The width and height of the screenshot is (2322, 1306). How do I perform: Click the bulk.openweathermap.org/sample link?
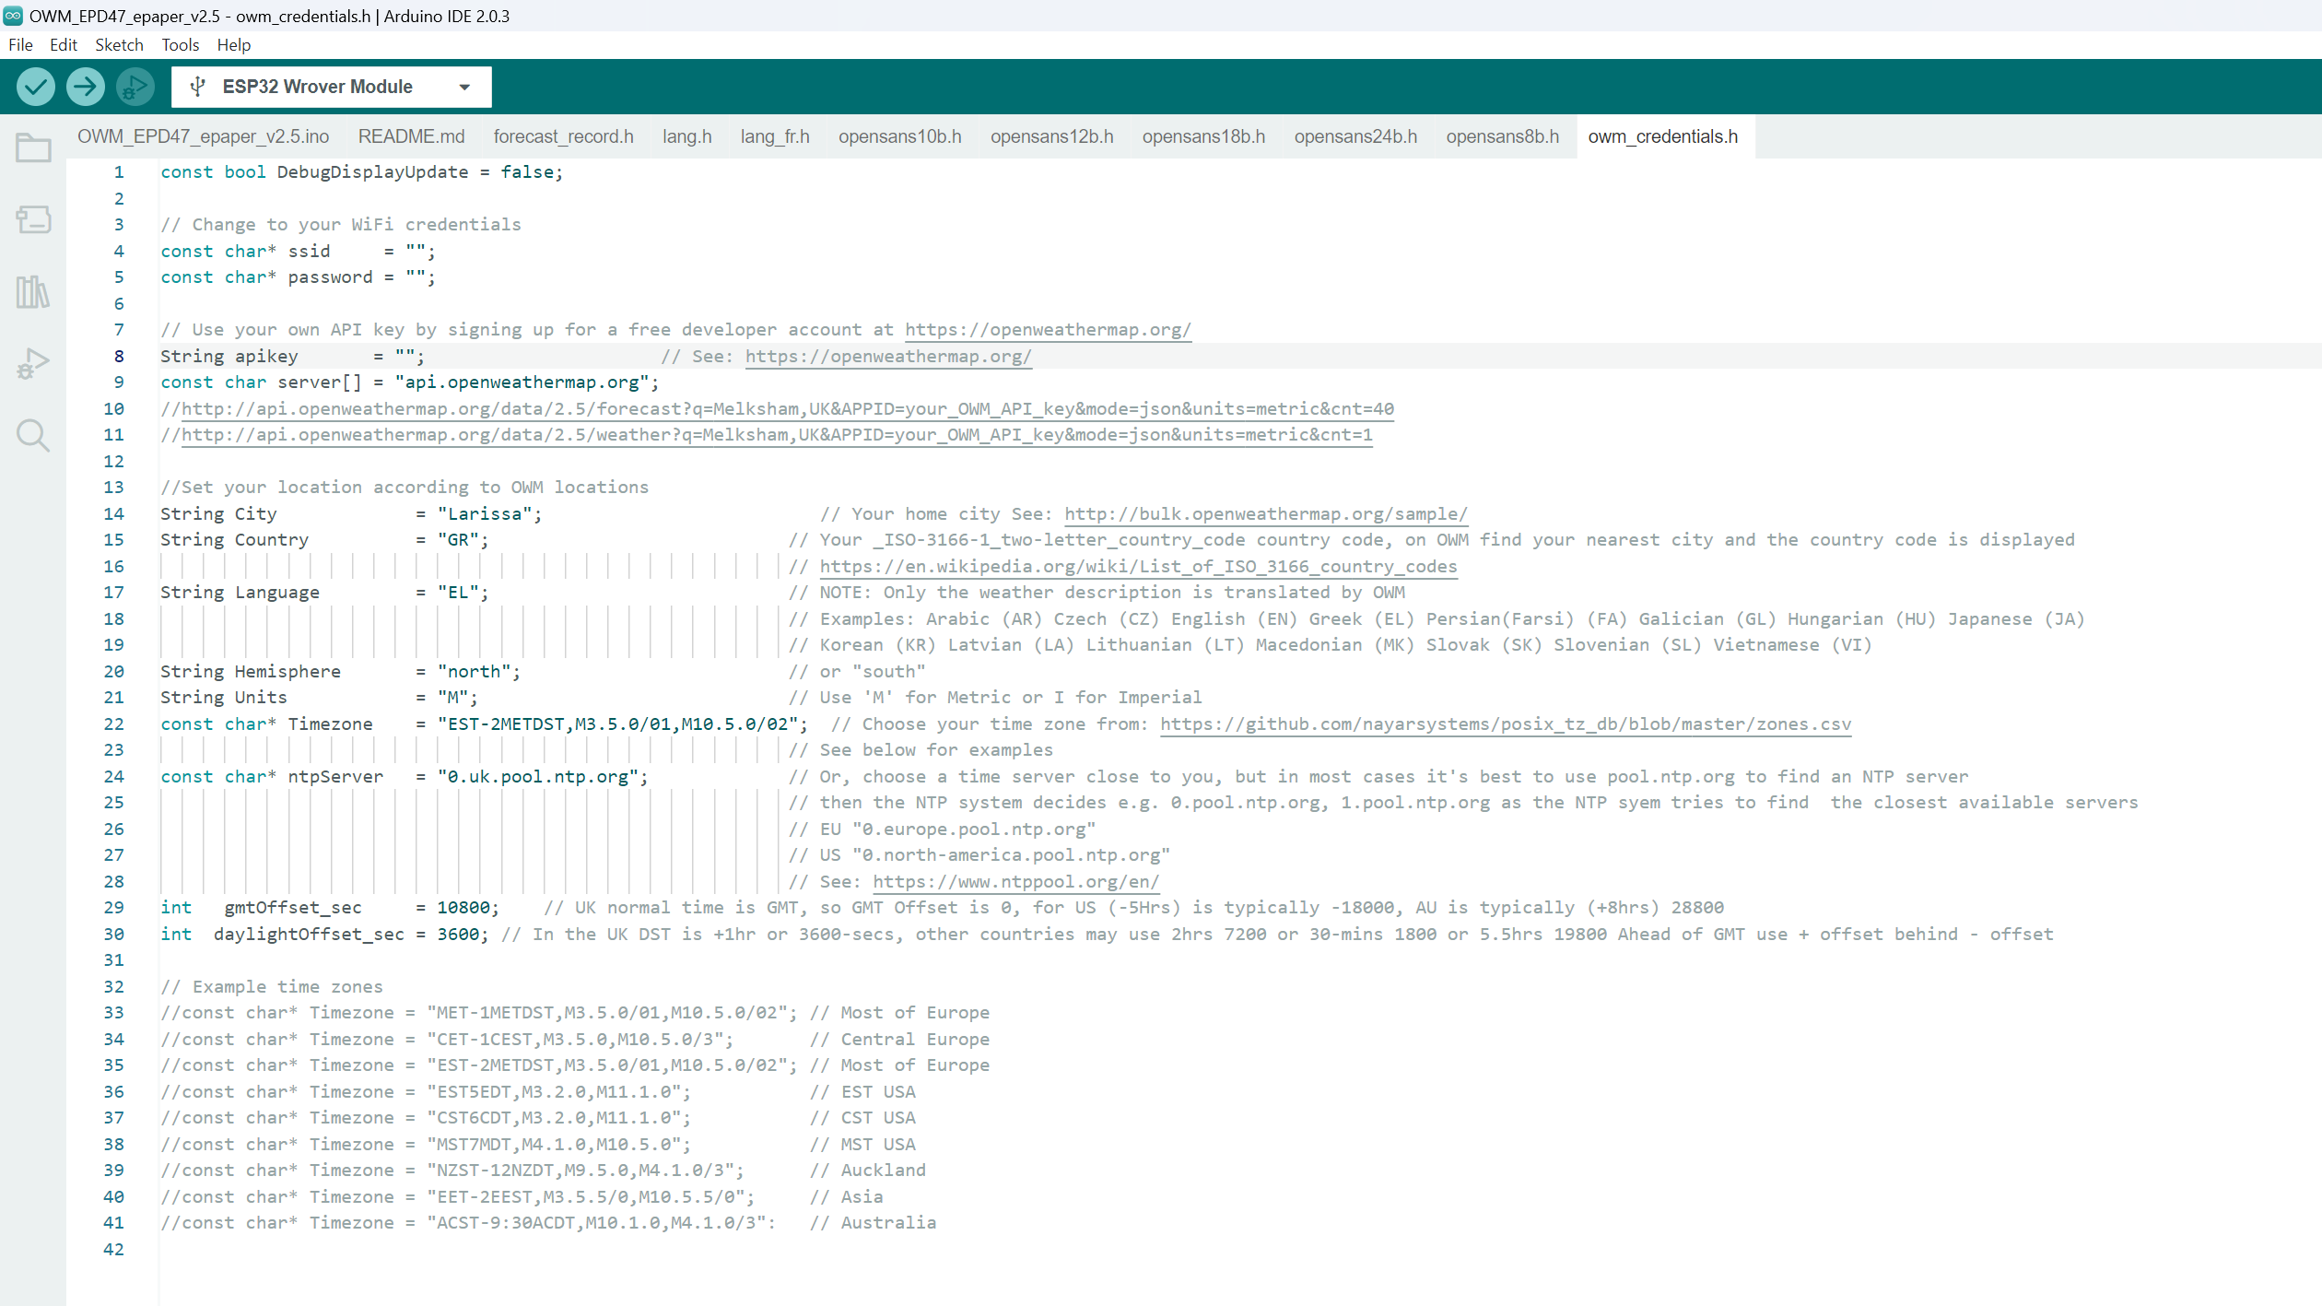pyautogui.click(x=1265, y=513)
